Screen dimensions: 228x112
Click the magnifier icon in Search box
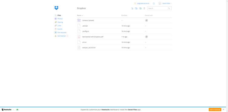pyautogui.click(x=169, y=8)
